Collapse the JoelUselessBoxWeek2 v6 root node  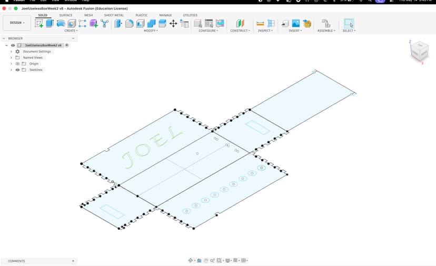(7, 45)
